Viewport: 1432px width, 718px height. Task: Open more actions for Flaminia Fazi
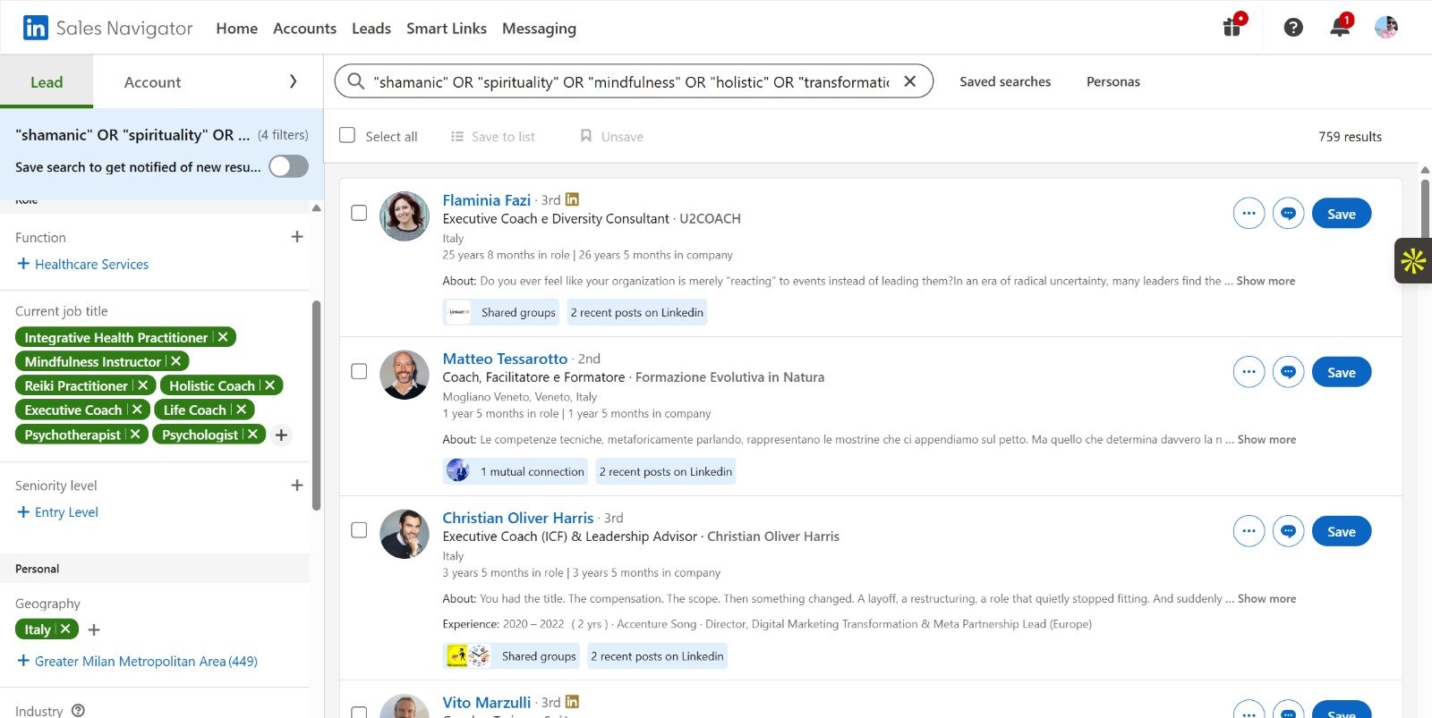point(1249,213)
